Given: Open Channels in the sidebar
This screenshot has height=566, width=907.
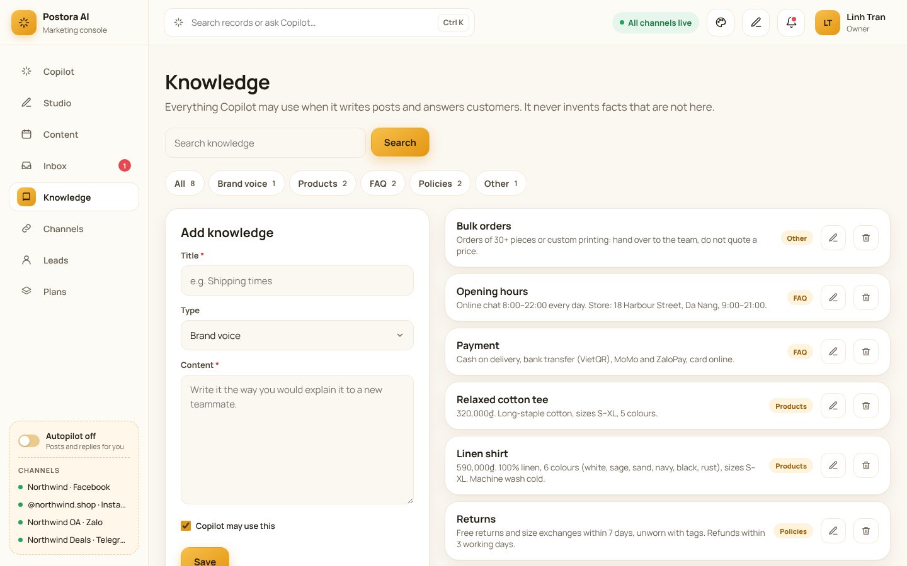Looking at the screenshot, I should click(x=74, y=229).
